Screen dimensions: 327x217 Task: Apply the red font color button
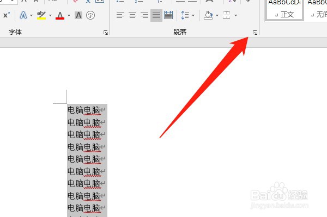pos(60,15)
